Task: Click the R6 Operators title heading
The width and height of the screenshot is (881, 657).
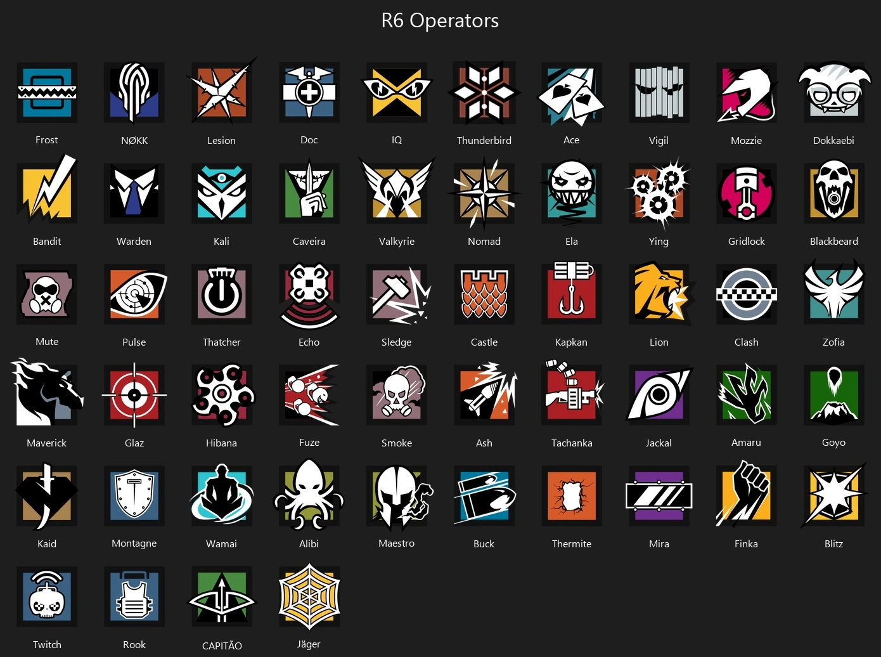Action: click(440, 20)
